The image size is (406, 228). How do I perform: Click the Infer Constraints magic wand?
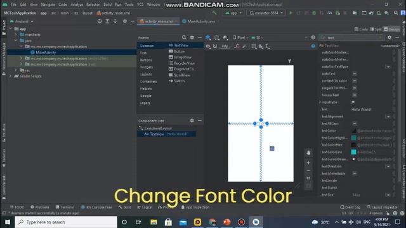coord(244,46)
